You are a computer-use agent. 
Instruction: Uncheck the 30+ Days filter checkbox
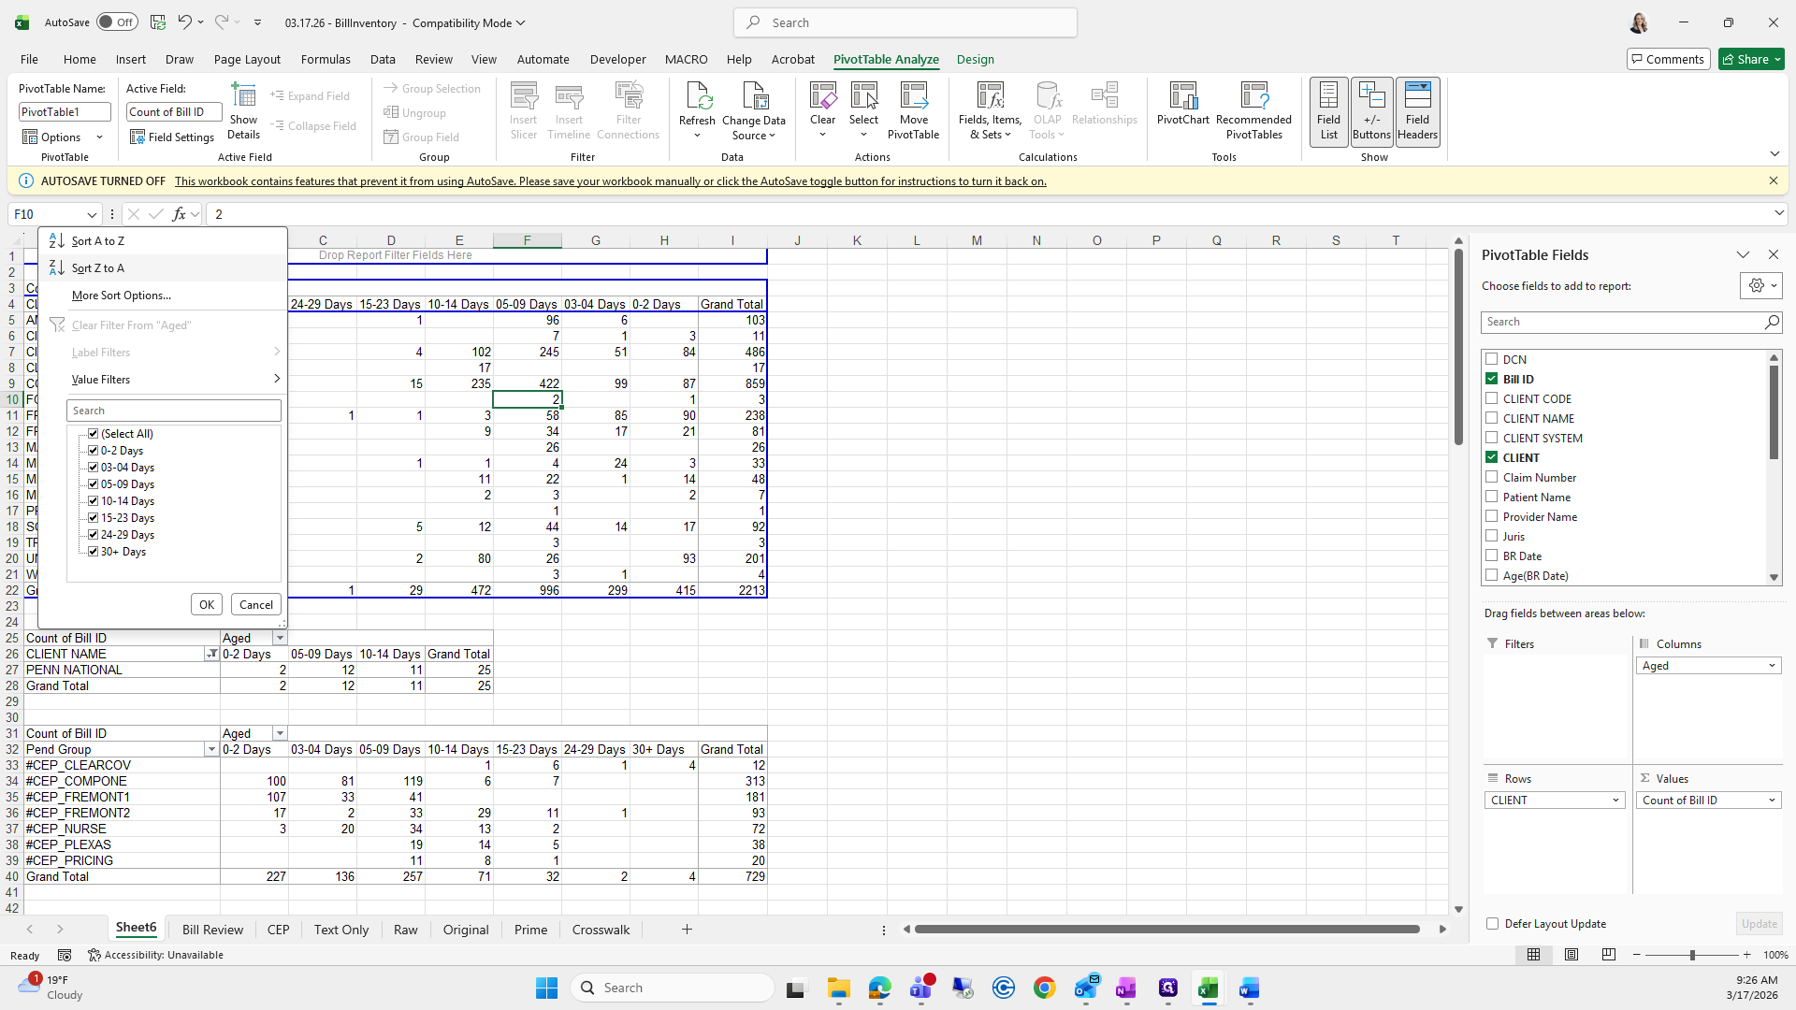click(94, 552)
